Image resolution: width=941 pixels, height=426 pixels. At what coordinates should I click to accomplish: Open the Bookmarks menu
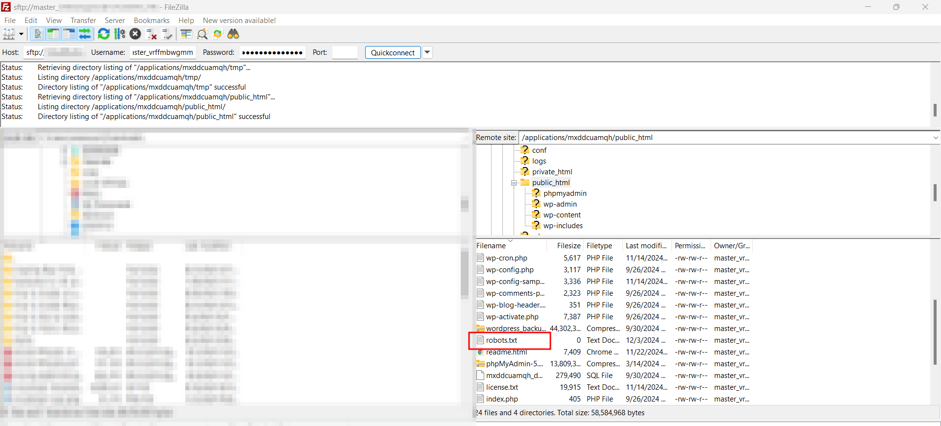(151, 21)
